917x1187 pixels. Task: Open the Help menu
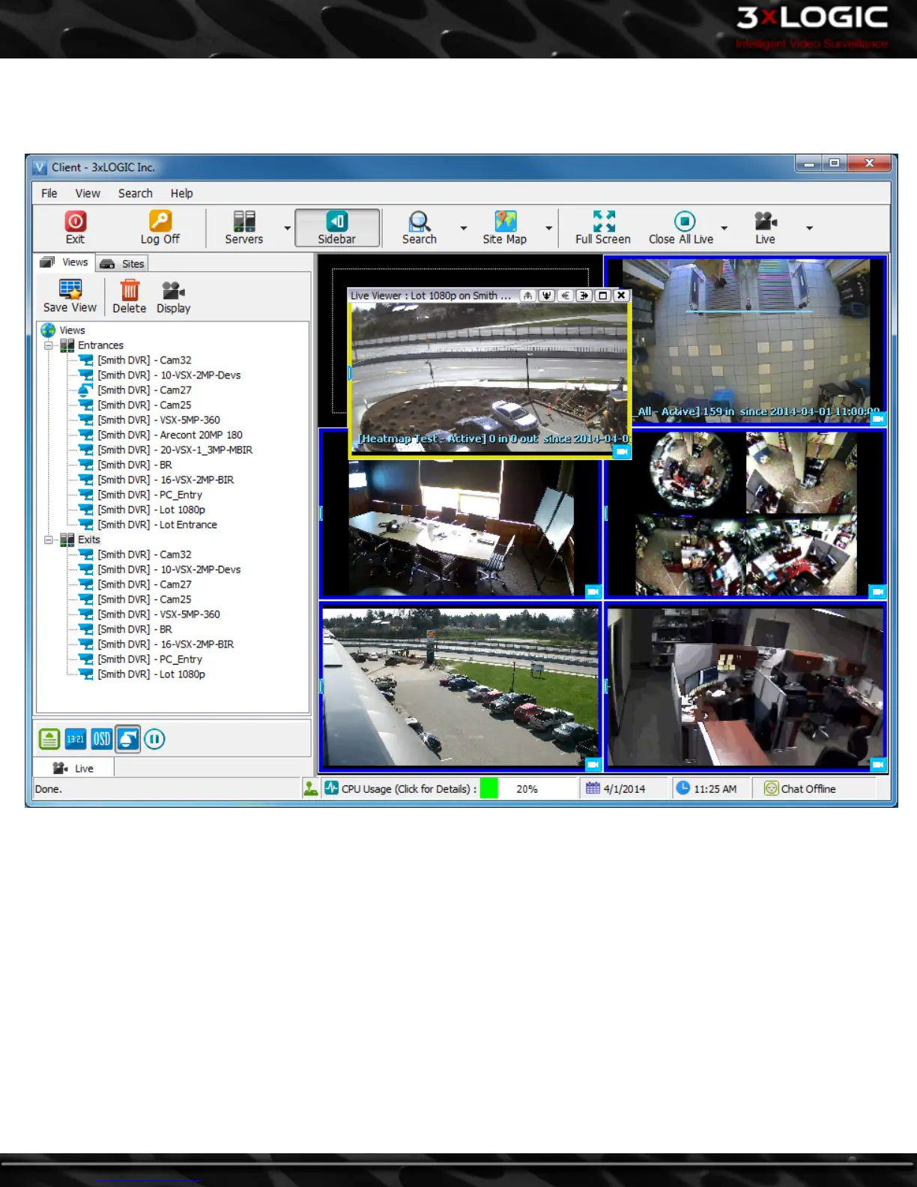(181, 193)
